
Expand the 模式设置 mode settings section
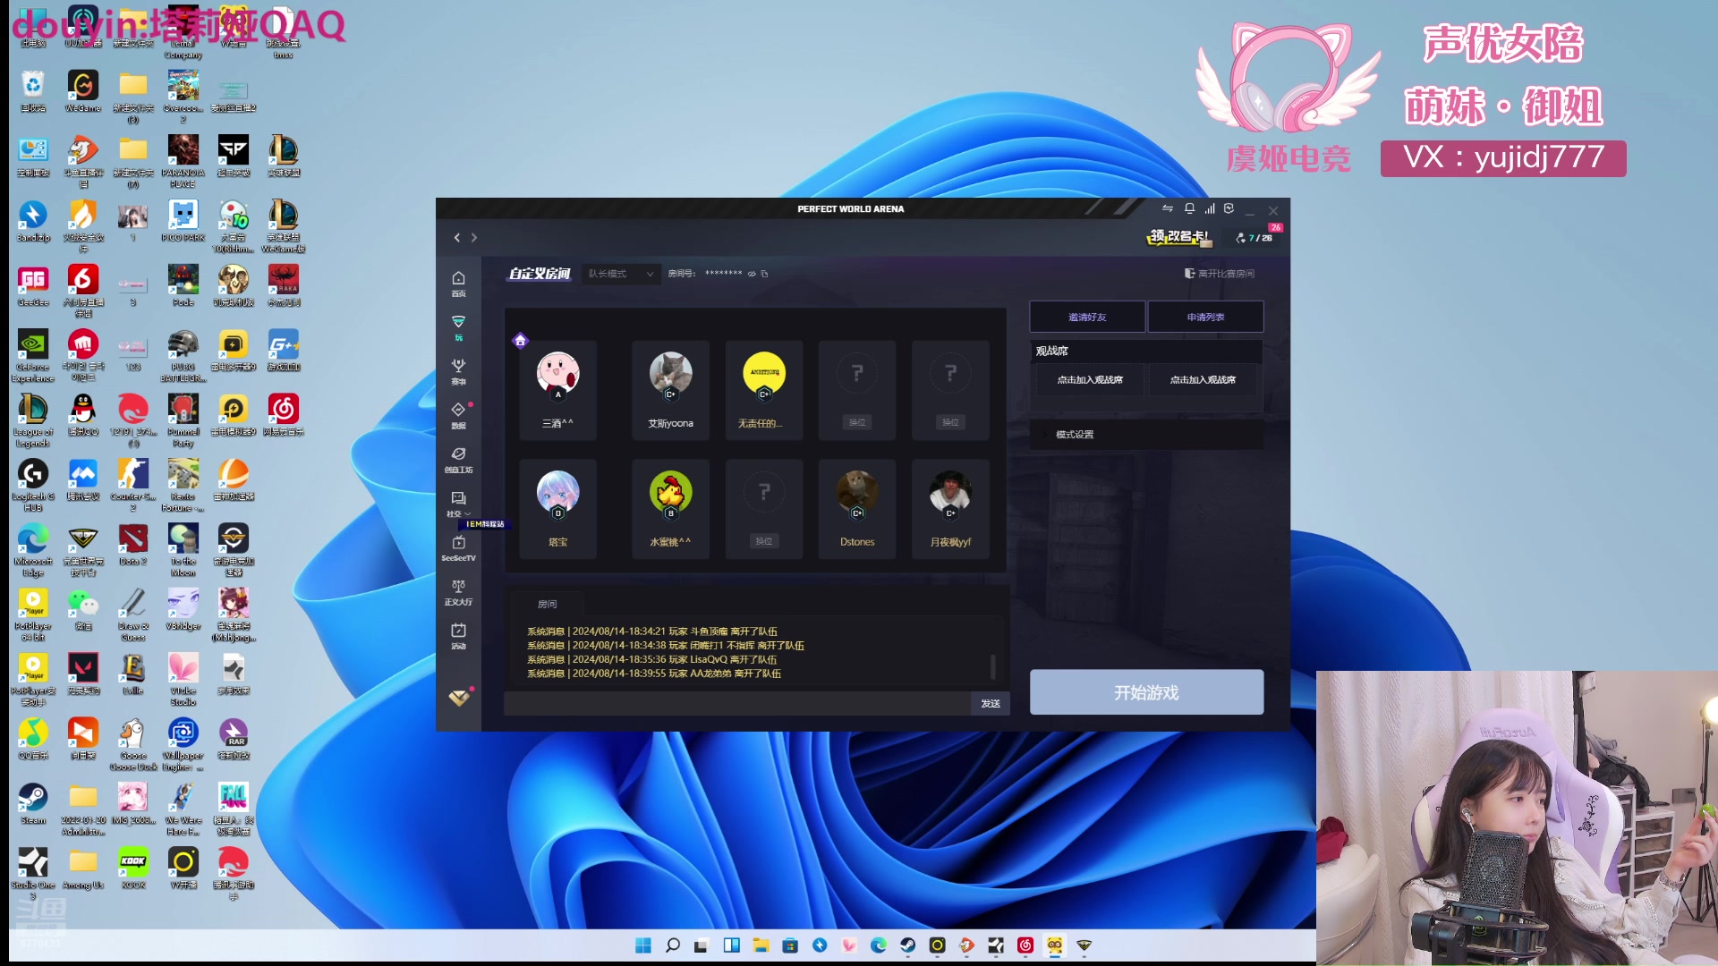point(1146,435)
